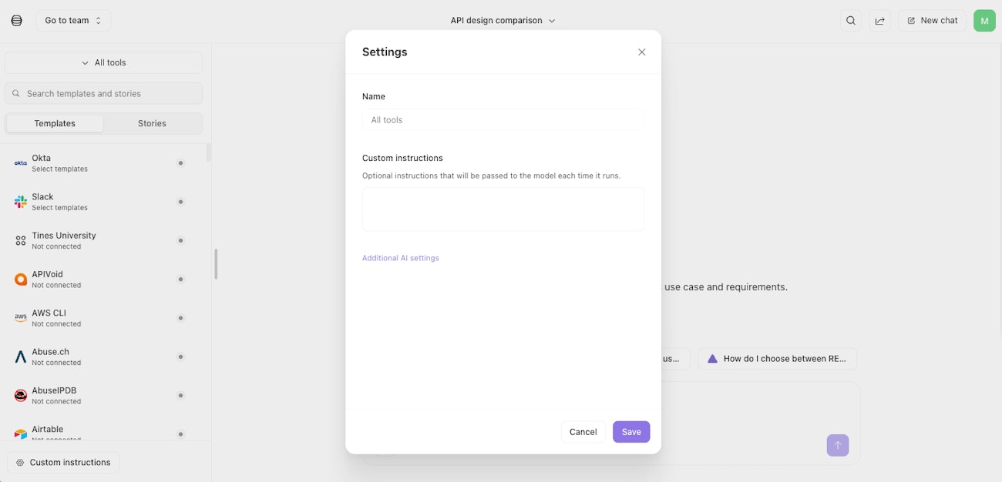Viewport: 1002px width, 482px height.
Task: Toggle the Okta template radio dot
Action: click(180, 163)
